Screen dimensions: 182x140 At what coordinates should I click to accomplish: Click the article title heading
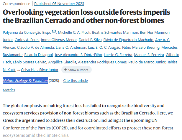[87, 16]
